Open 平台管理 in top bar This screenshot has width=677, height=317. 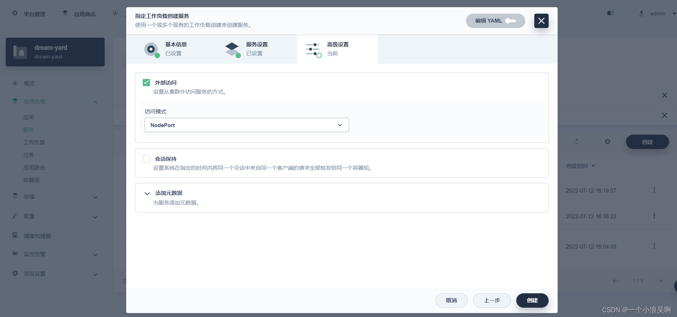(x=35, y=14)
